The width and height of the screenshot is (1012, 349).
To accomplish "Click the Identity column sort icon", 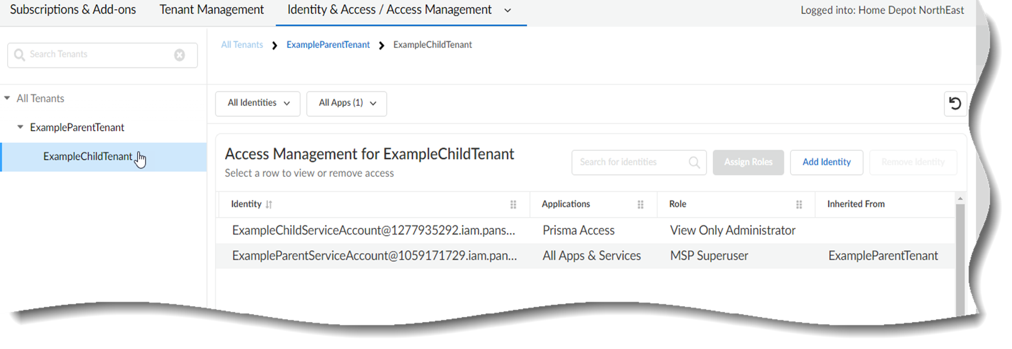I will click(269, 204).
